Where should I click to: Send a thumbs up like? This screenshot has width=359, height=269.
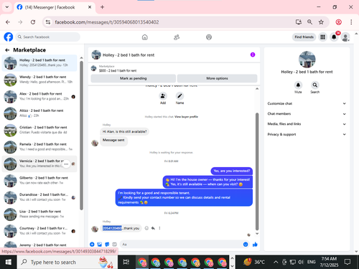(255, 245)
